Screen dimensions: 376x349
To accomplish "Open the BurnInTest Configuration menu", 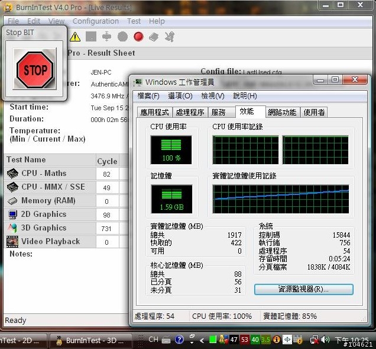I will (96, 21).
